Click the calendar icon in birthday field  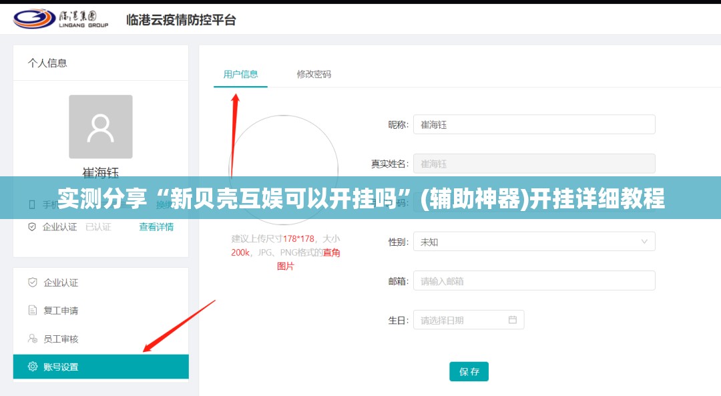click(513, 320)
